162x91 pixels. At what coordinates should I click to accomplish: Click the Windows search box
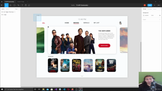click(18, 89)
